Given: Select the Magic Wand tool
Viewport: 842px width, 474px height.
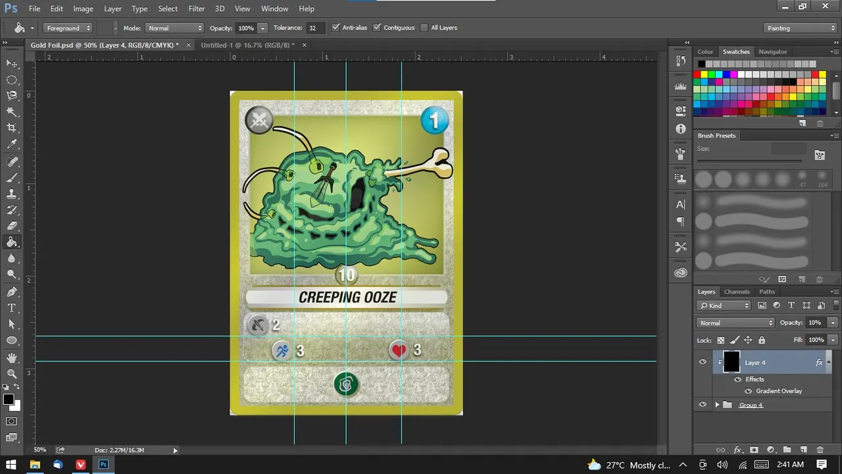Looking at the screenshot, I should click(12, 112).
